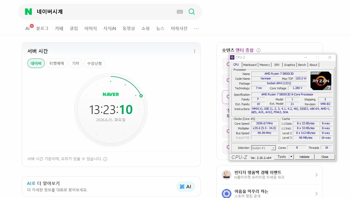This screenshot has height=198, width=350.
Task: Click the Technology value 7 nm
Action: [x=259, y=88]
